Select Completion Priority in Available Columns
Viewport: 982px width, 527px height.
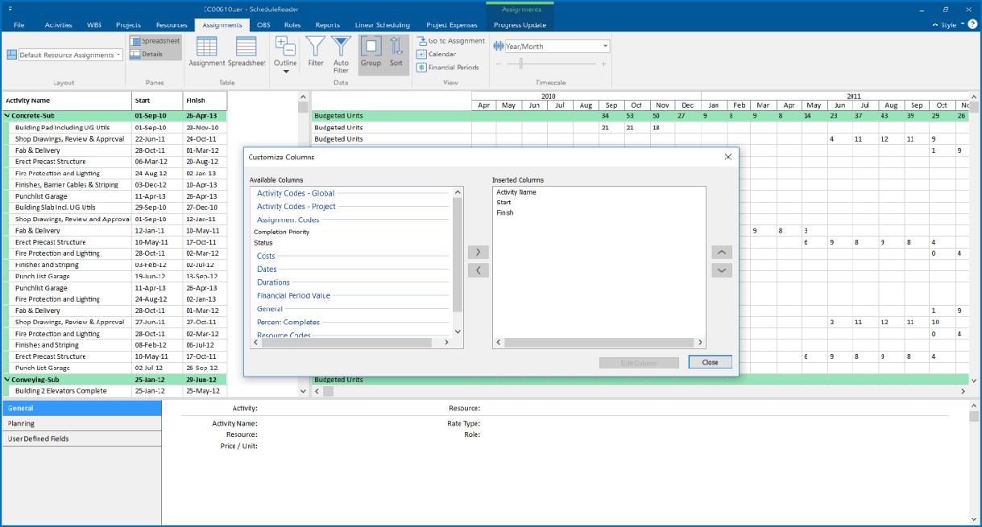(x=281, y=232)
